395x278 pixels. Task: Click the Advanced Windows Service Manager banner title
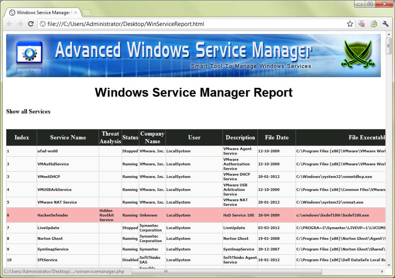tap(183, 50)
